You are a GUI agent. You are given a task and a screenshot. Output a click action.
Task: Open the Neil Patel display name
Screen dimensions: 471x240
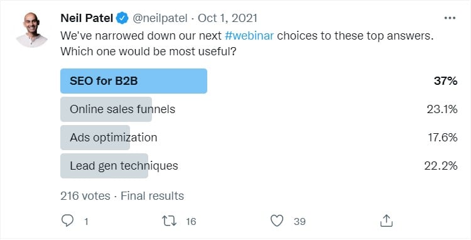87,18
